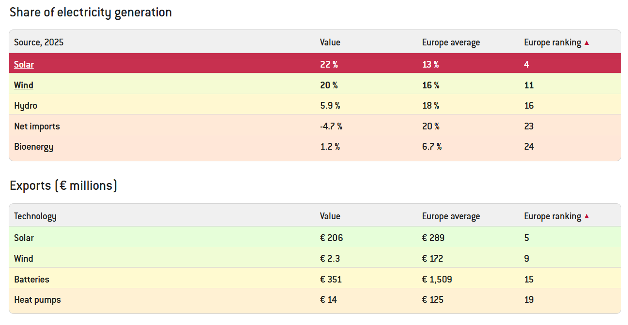Select the Batteries exports row
Viewport: 628px width, 325px height.
tap(31, 279)
